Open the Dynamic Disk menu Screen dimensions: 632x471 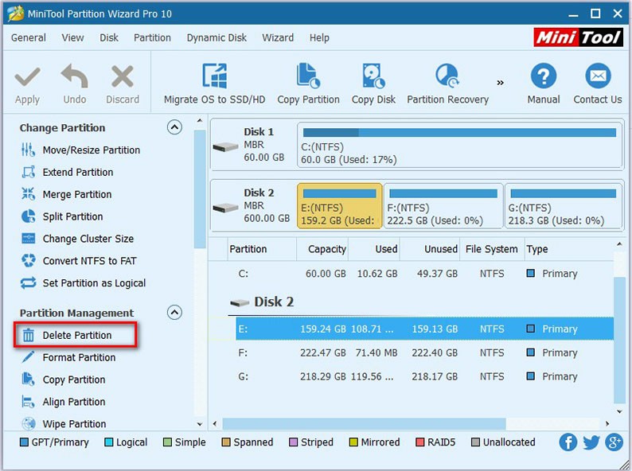217,37
